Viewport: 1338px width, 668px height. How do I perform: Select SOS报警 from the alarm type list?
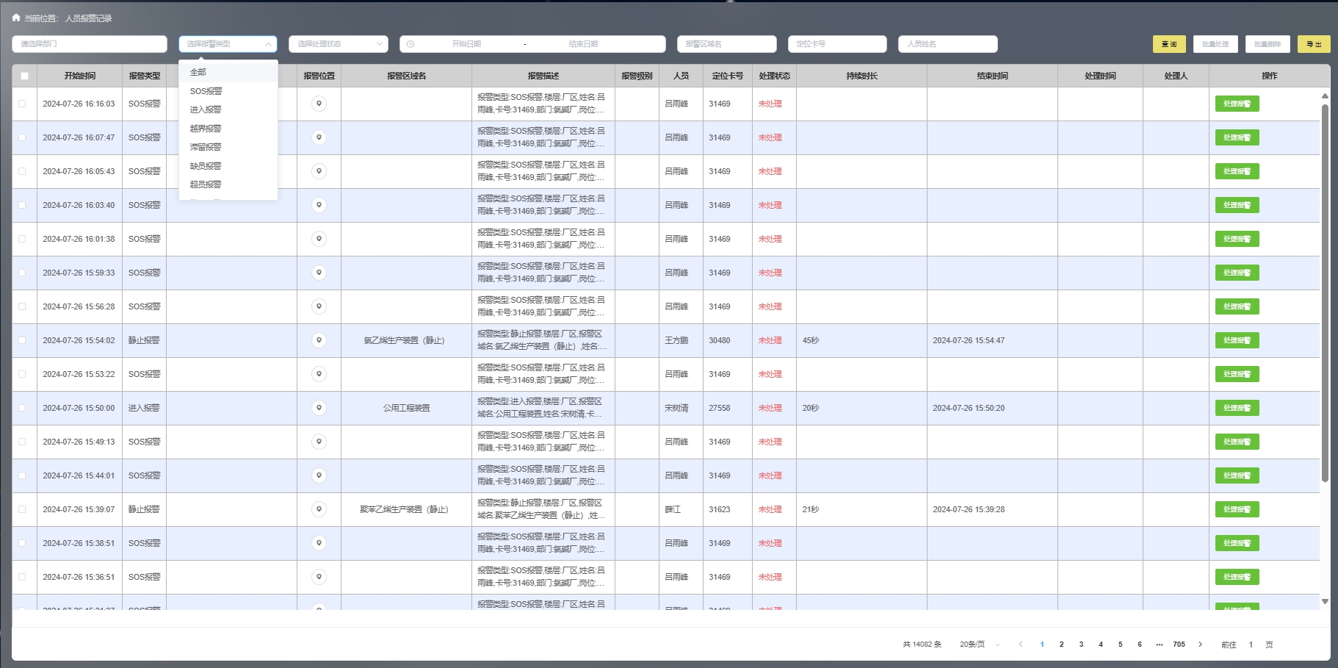(x=206, y=91)
